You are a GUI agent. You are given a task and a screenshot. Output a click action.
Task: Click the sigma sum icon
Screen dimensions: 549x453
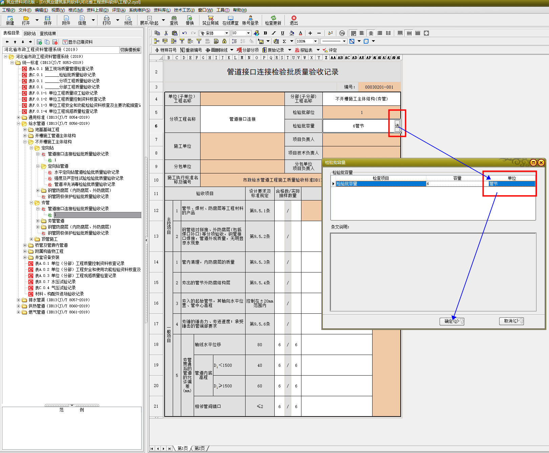[x=284, y=41]
